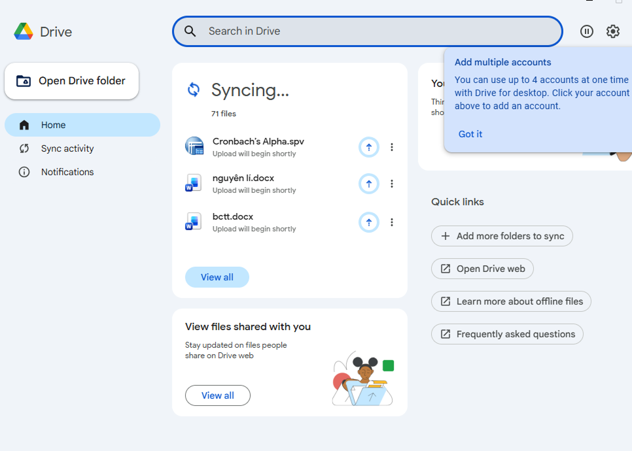Click the Cronbach's Alpha.spv file icon
Screen dimensions: 632x451
[x=194, y=146]
